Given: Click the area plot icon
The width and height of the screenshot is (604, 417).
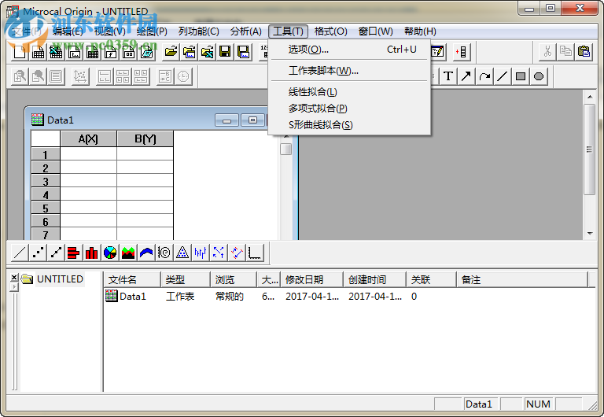Looking at the screenshot, I should click(128, 253).
